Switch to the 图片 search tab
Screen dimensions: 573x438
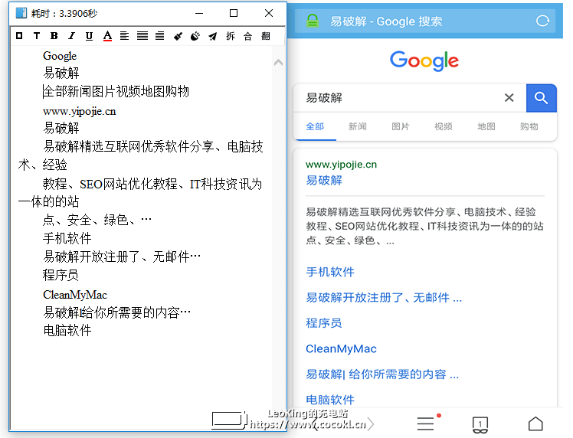401,127
